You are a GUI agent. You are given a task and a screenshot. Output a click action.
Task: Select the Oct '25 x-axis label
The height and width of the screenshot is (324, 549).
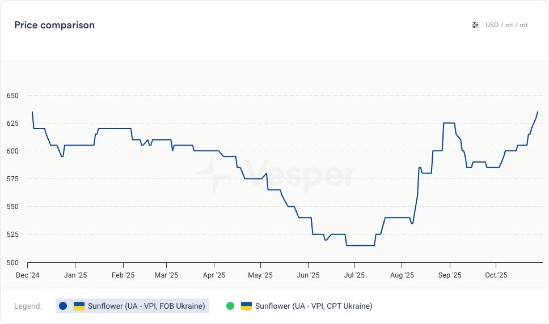click(496, 275)
